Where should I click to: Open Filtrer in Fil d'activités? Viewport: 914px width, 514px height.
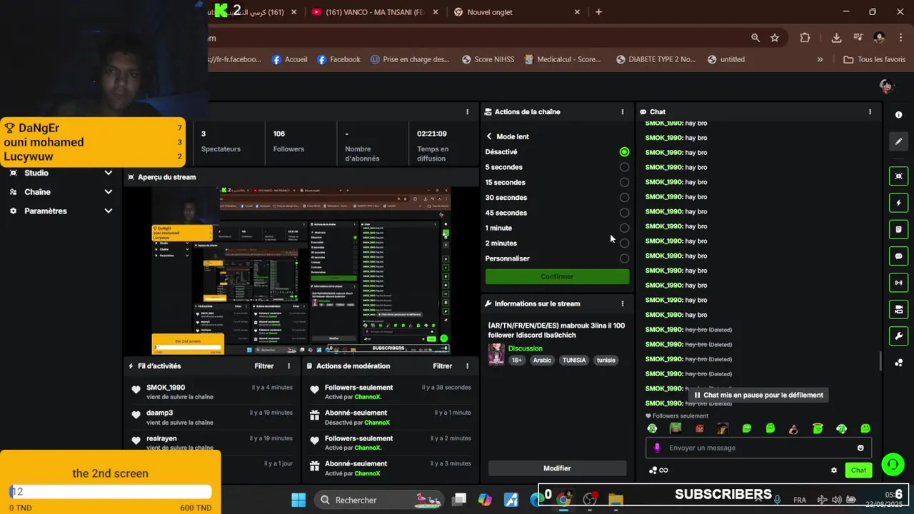(x=264, y=366)
